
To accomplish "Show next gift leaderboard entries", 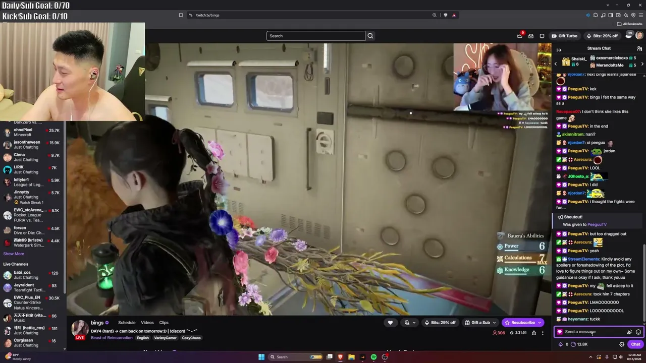I will [x=642, y=64].
